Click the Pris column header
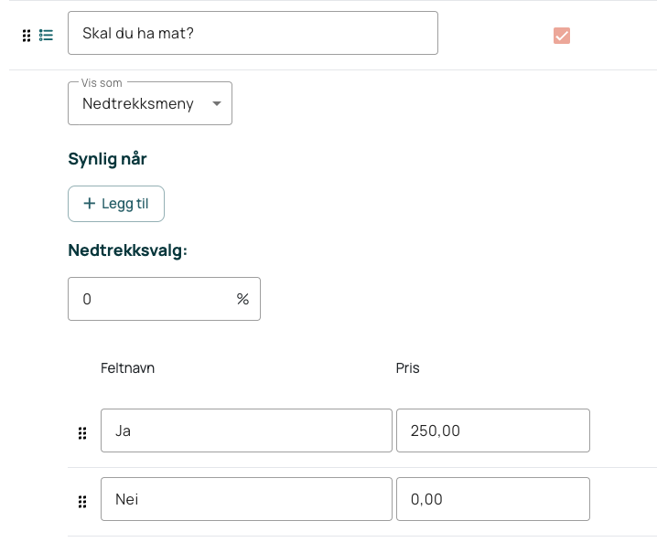The image size is (657, 542). (x=408, y=368)
